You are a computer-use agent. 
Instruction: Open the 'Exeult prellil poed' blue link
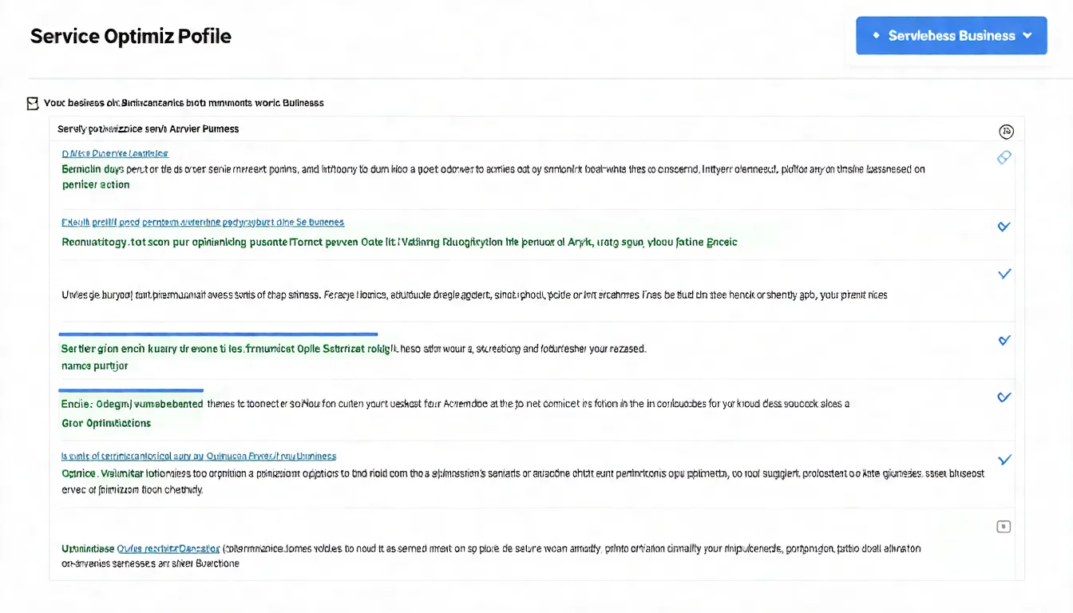(x=203, y=223)
